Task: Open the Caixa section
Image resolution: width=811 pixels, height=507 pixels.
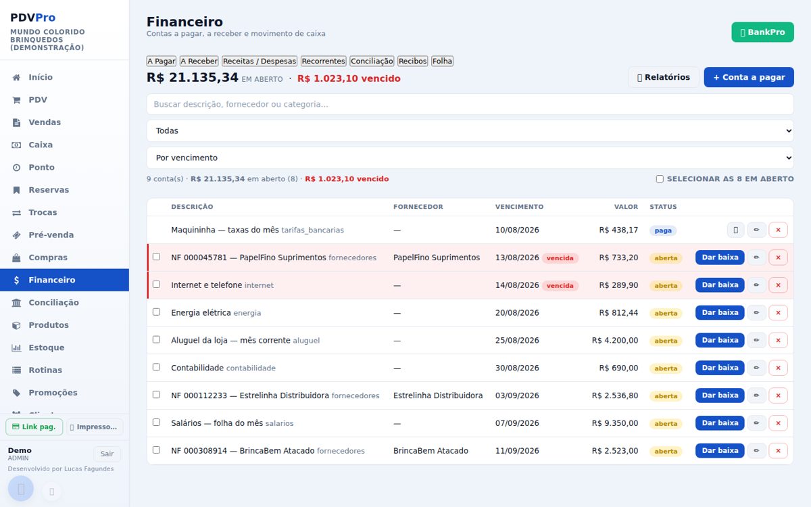Action: click(64, 145)
